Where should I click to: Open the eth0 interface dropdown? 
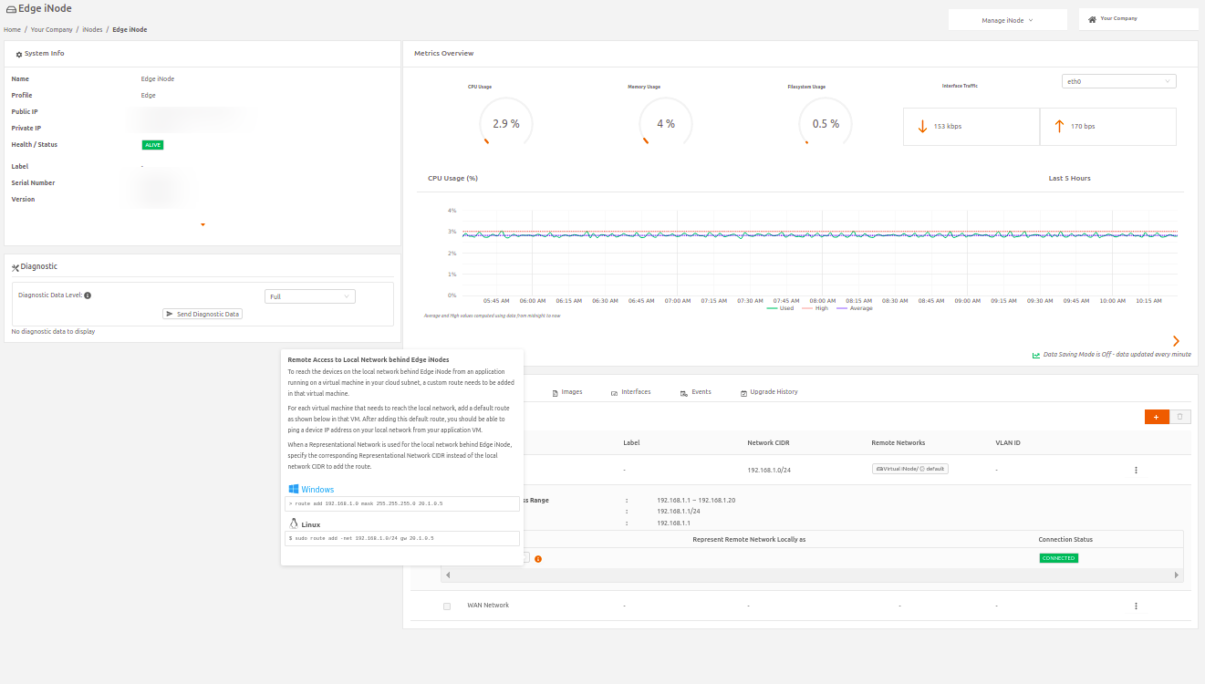tap(1119, 81)
